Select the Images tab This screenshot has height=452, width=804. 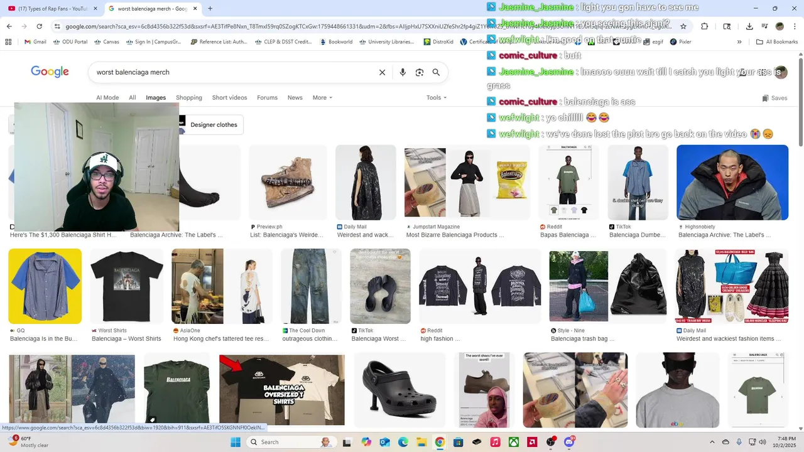[156, 97]
